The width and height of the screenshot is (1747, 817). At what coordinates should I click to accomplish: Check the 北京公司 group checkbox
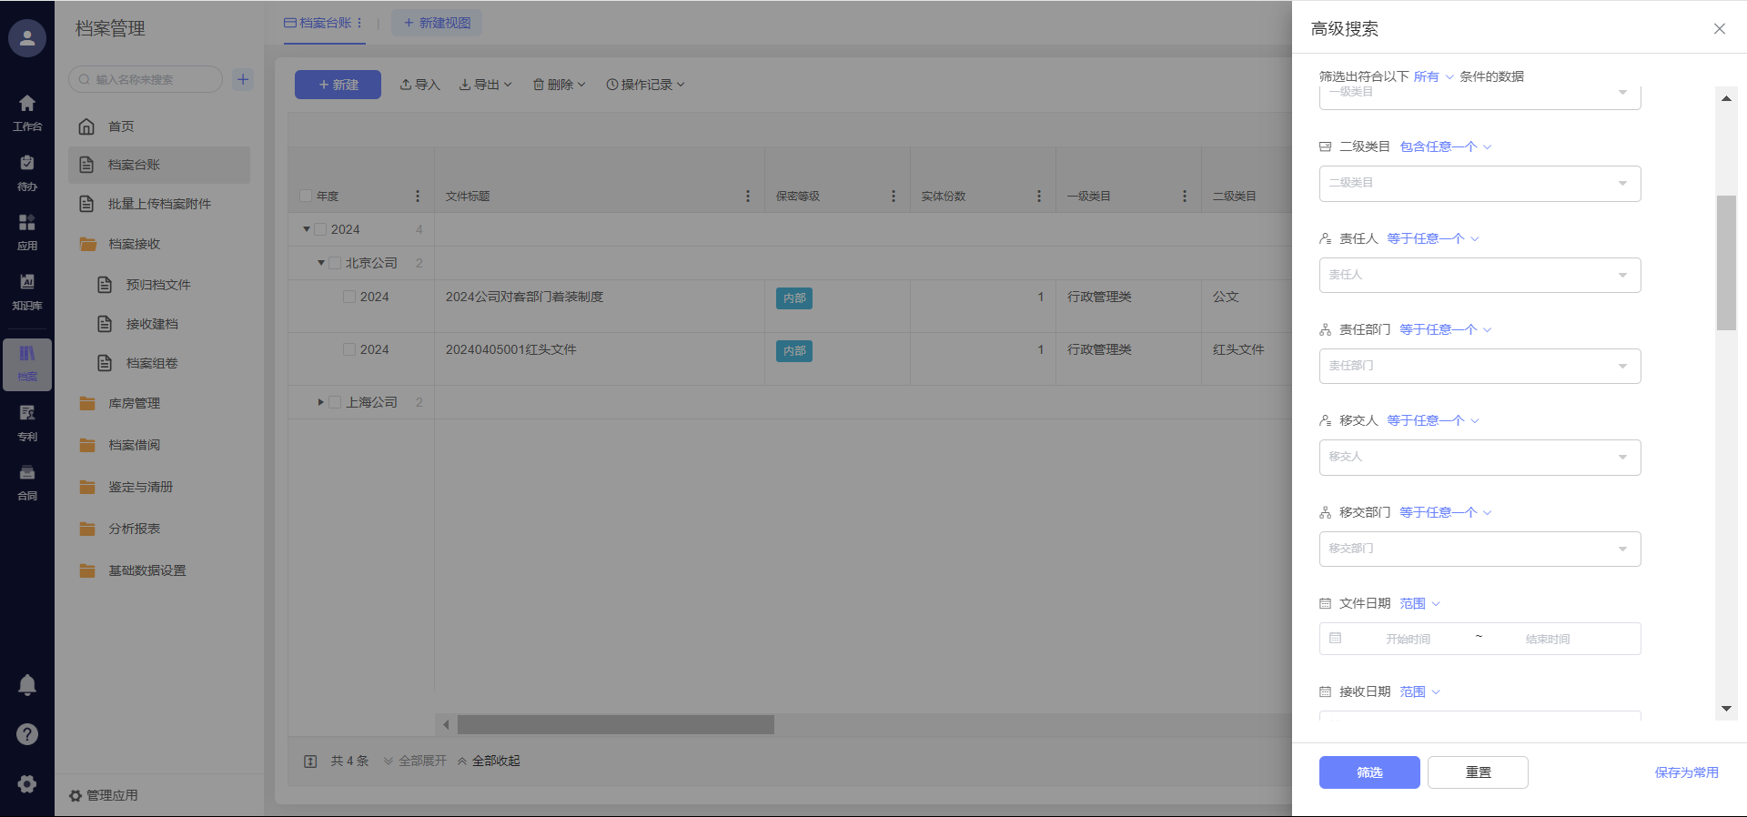pos(335,263)
